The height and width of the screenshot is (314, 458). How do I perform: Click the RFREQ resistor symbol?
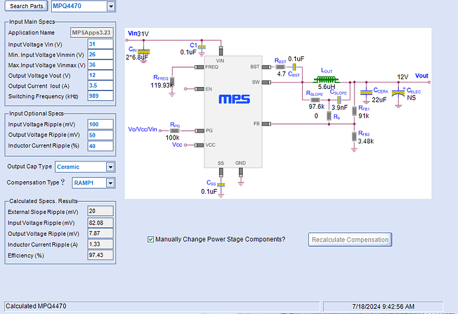(172, 82)
